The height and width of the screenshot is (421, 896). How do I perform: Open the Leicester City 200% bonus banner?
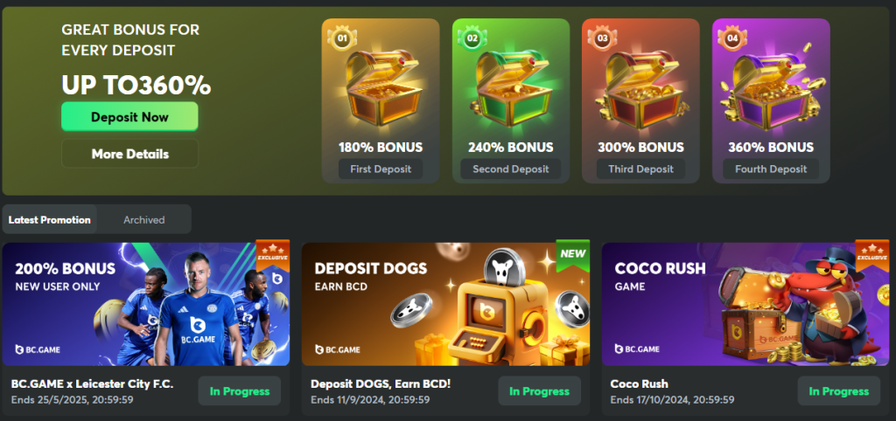pyautogui.click(x=146, y=304)
